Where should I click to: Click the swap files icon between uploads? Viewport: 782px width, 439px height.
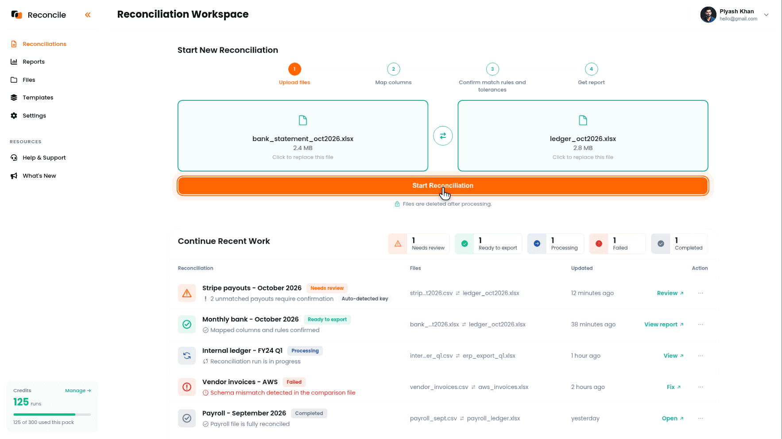point(443,136)
